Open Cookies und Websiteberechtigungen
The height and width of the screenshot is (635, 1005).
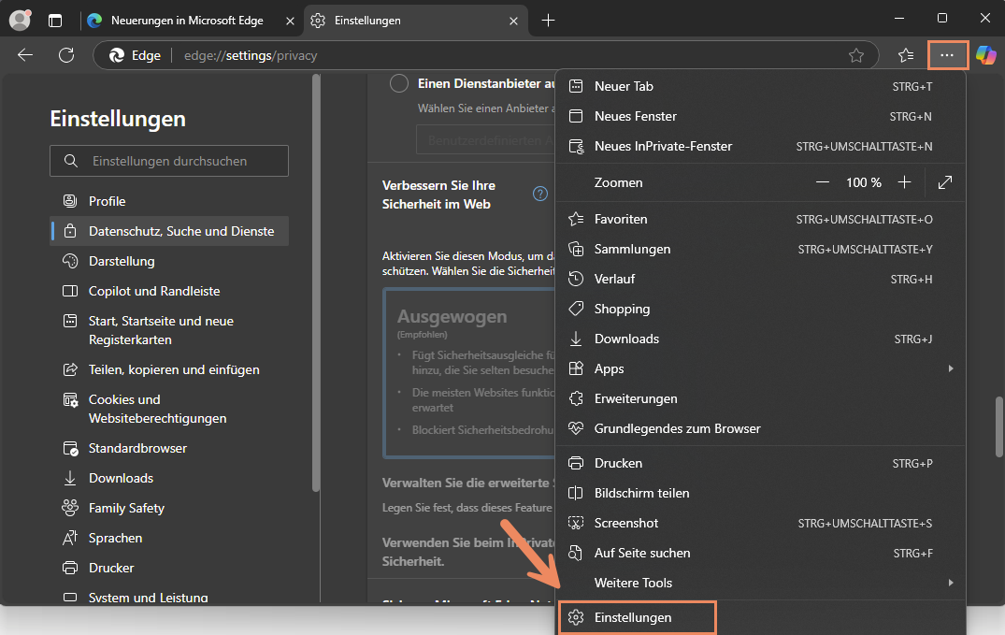click(x=169, y=410)
